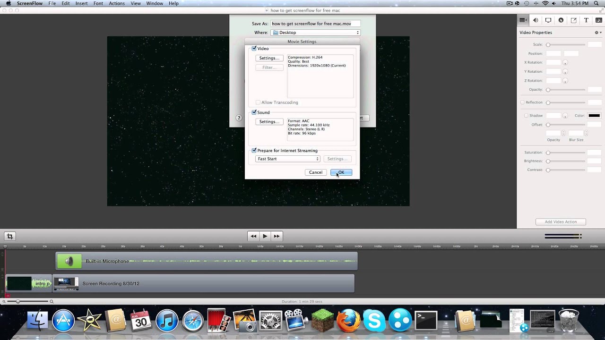Image resolution: width=605 pixels, height=340 pixels.
Task: Open Skype from the Dock
Action: click(374, 321)
